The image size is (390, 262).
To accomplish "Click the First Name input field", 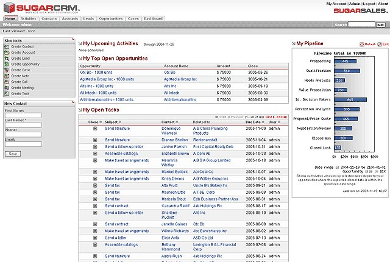I will [23, 115].
